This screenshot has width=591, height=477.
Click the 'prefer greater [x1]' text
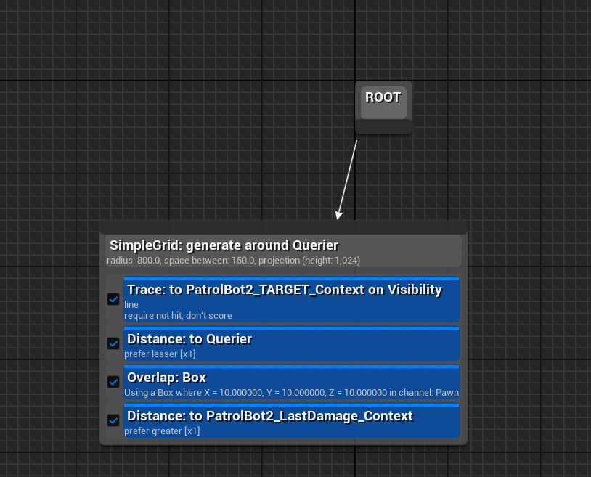(x=162, y=431)
